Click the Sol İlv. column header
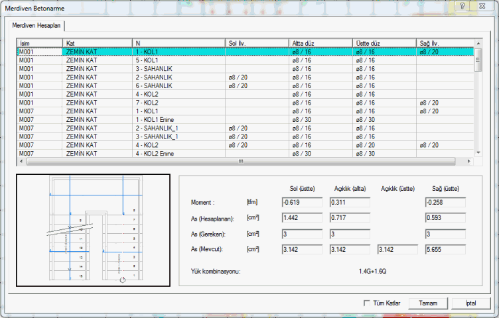Screen dimensions: 499x318 (x=257, y=43)
